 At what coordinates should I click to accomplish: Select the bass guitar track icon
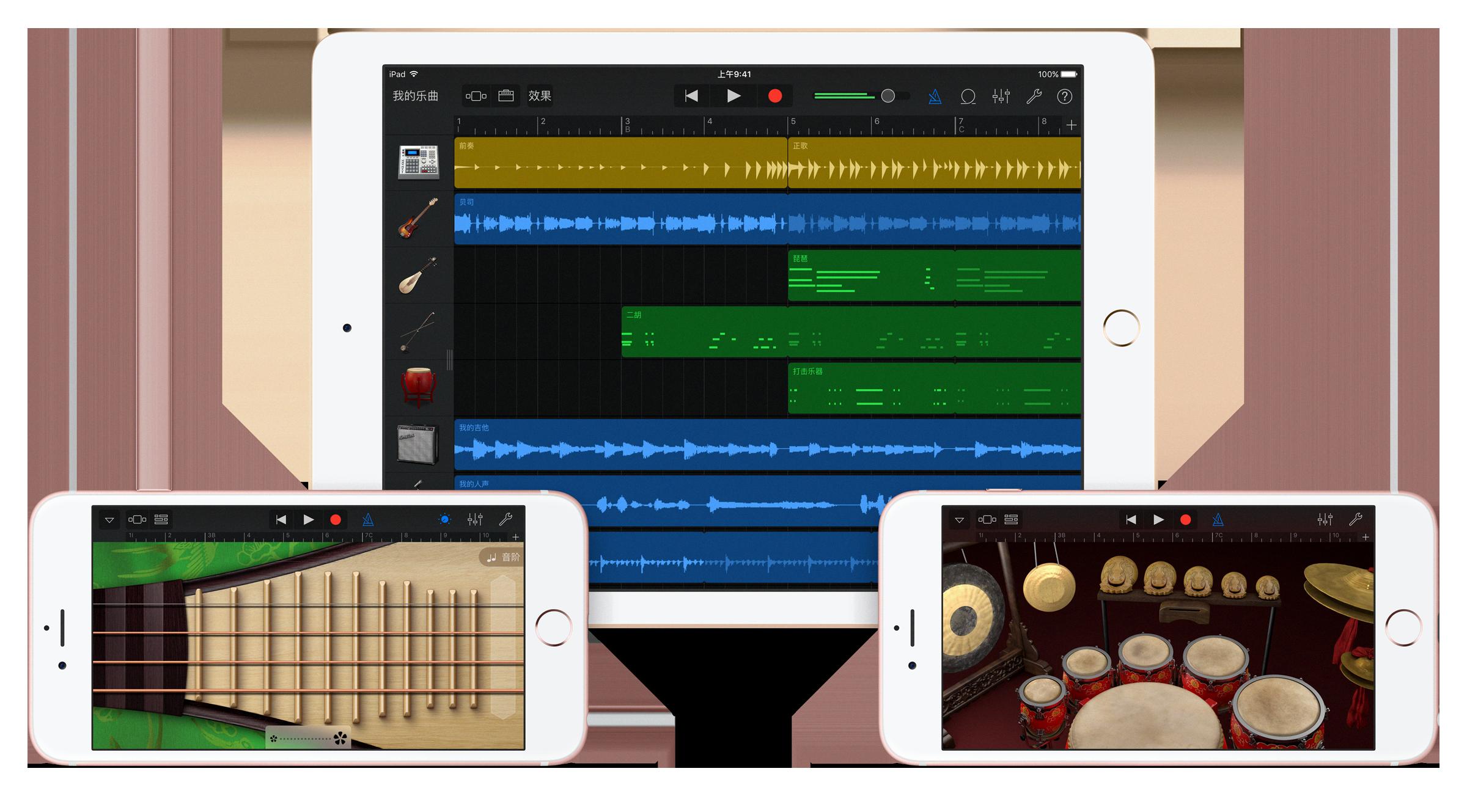(x=419, y=218)
